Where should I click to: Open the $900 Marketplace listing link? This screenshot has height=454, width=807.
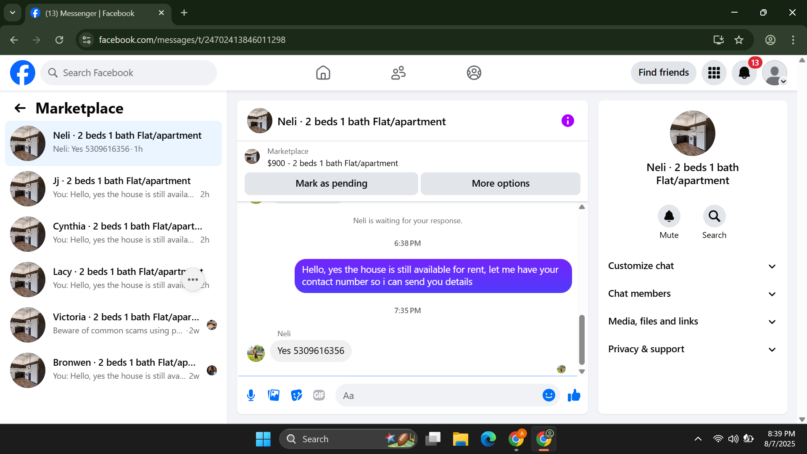click(x=332, y=163)
